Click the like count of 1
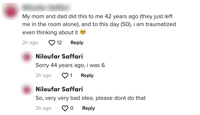 [x=71, y=75]
